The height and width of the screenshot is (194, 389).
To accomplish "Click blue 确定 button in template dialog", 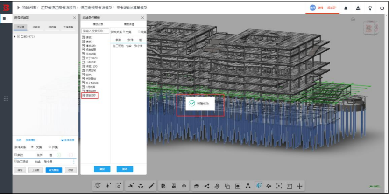I will pyautogui.click(x=102, y=169).
